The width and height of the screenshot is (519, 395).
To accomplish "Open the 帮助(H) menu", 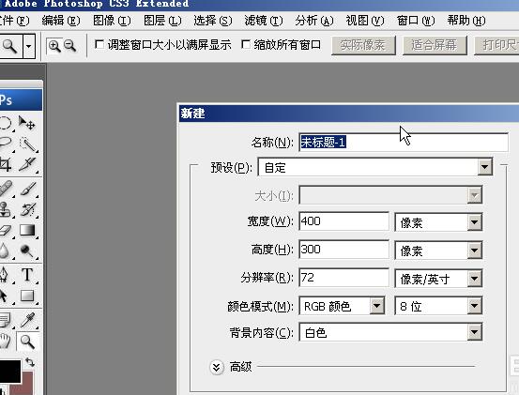I will (466, 21).
